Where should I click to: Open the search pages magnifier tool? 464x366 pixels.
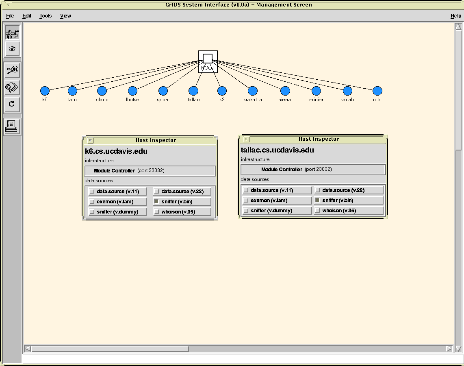tap(12, 87)
